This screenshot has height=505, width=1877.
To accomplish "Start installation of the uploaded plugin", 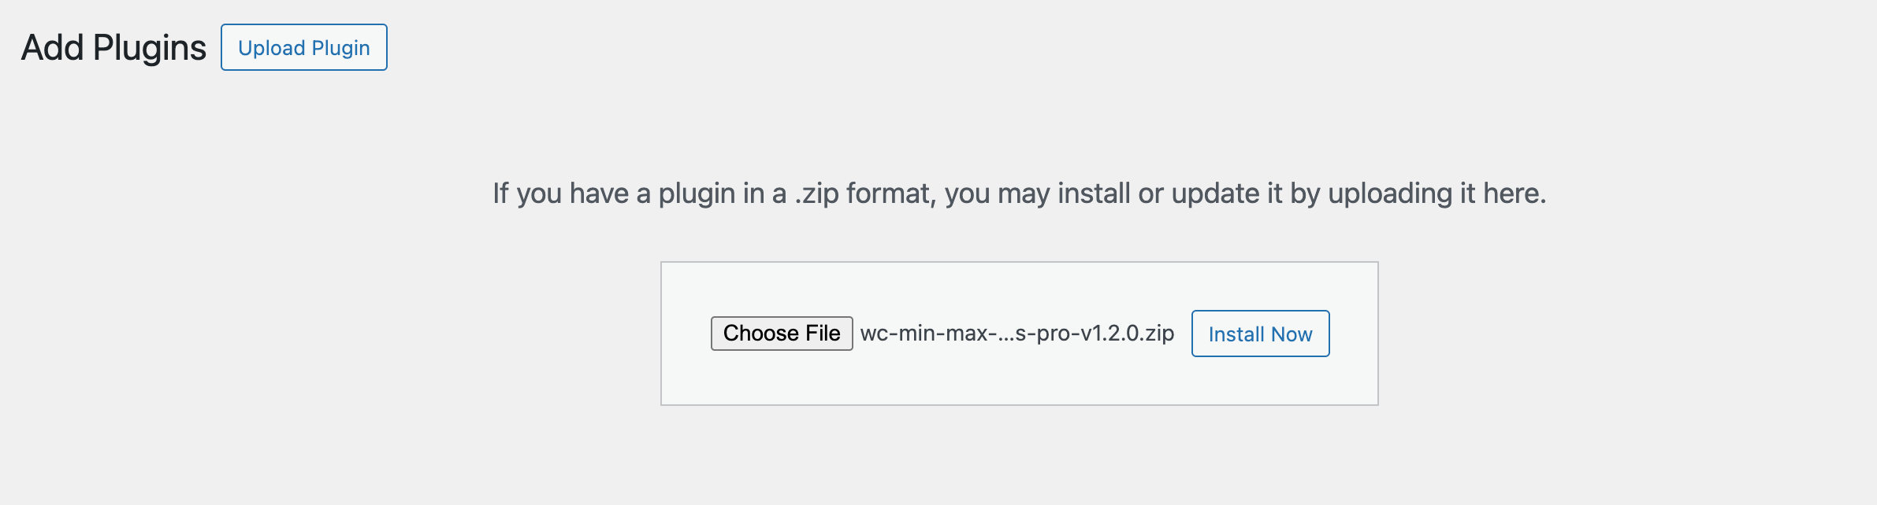I will (x=1259, y=334).
